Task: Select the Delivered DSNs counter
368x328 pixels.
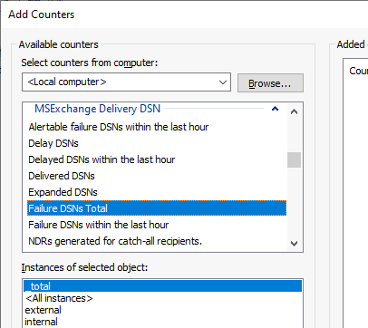Action: (x=62, y=176)
